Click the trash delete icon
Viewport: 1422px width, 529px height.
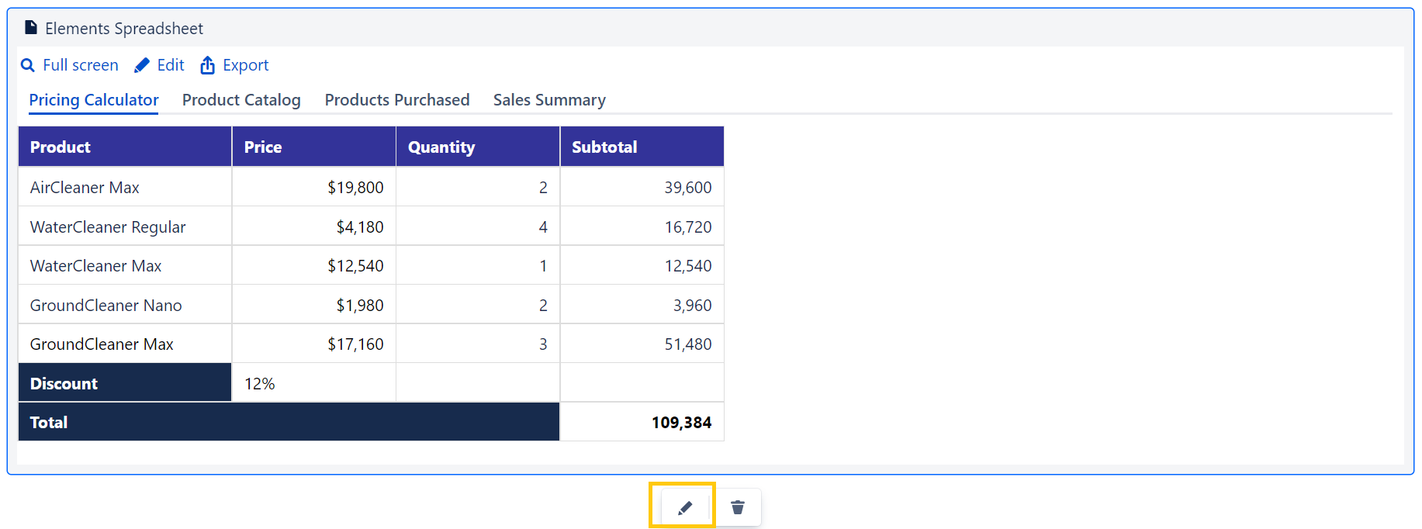737,507
